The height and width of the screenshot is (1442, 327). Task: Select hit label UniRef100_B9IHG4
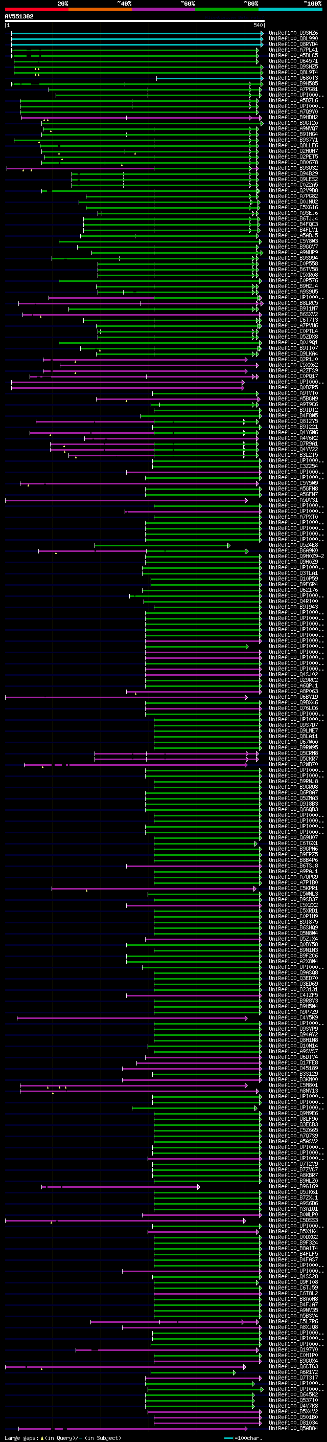click(x=293, y=135)
